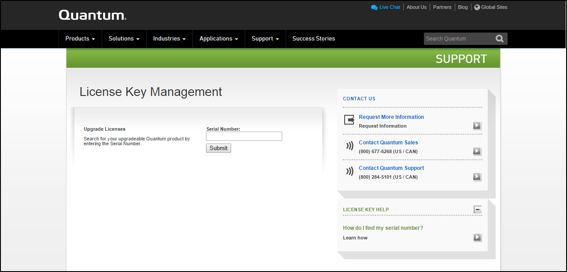Click the search magnifying glass icon
This screenshot has height=272, width=567.
[499, 39]
